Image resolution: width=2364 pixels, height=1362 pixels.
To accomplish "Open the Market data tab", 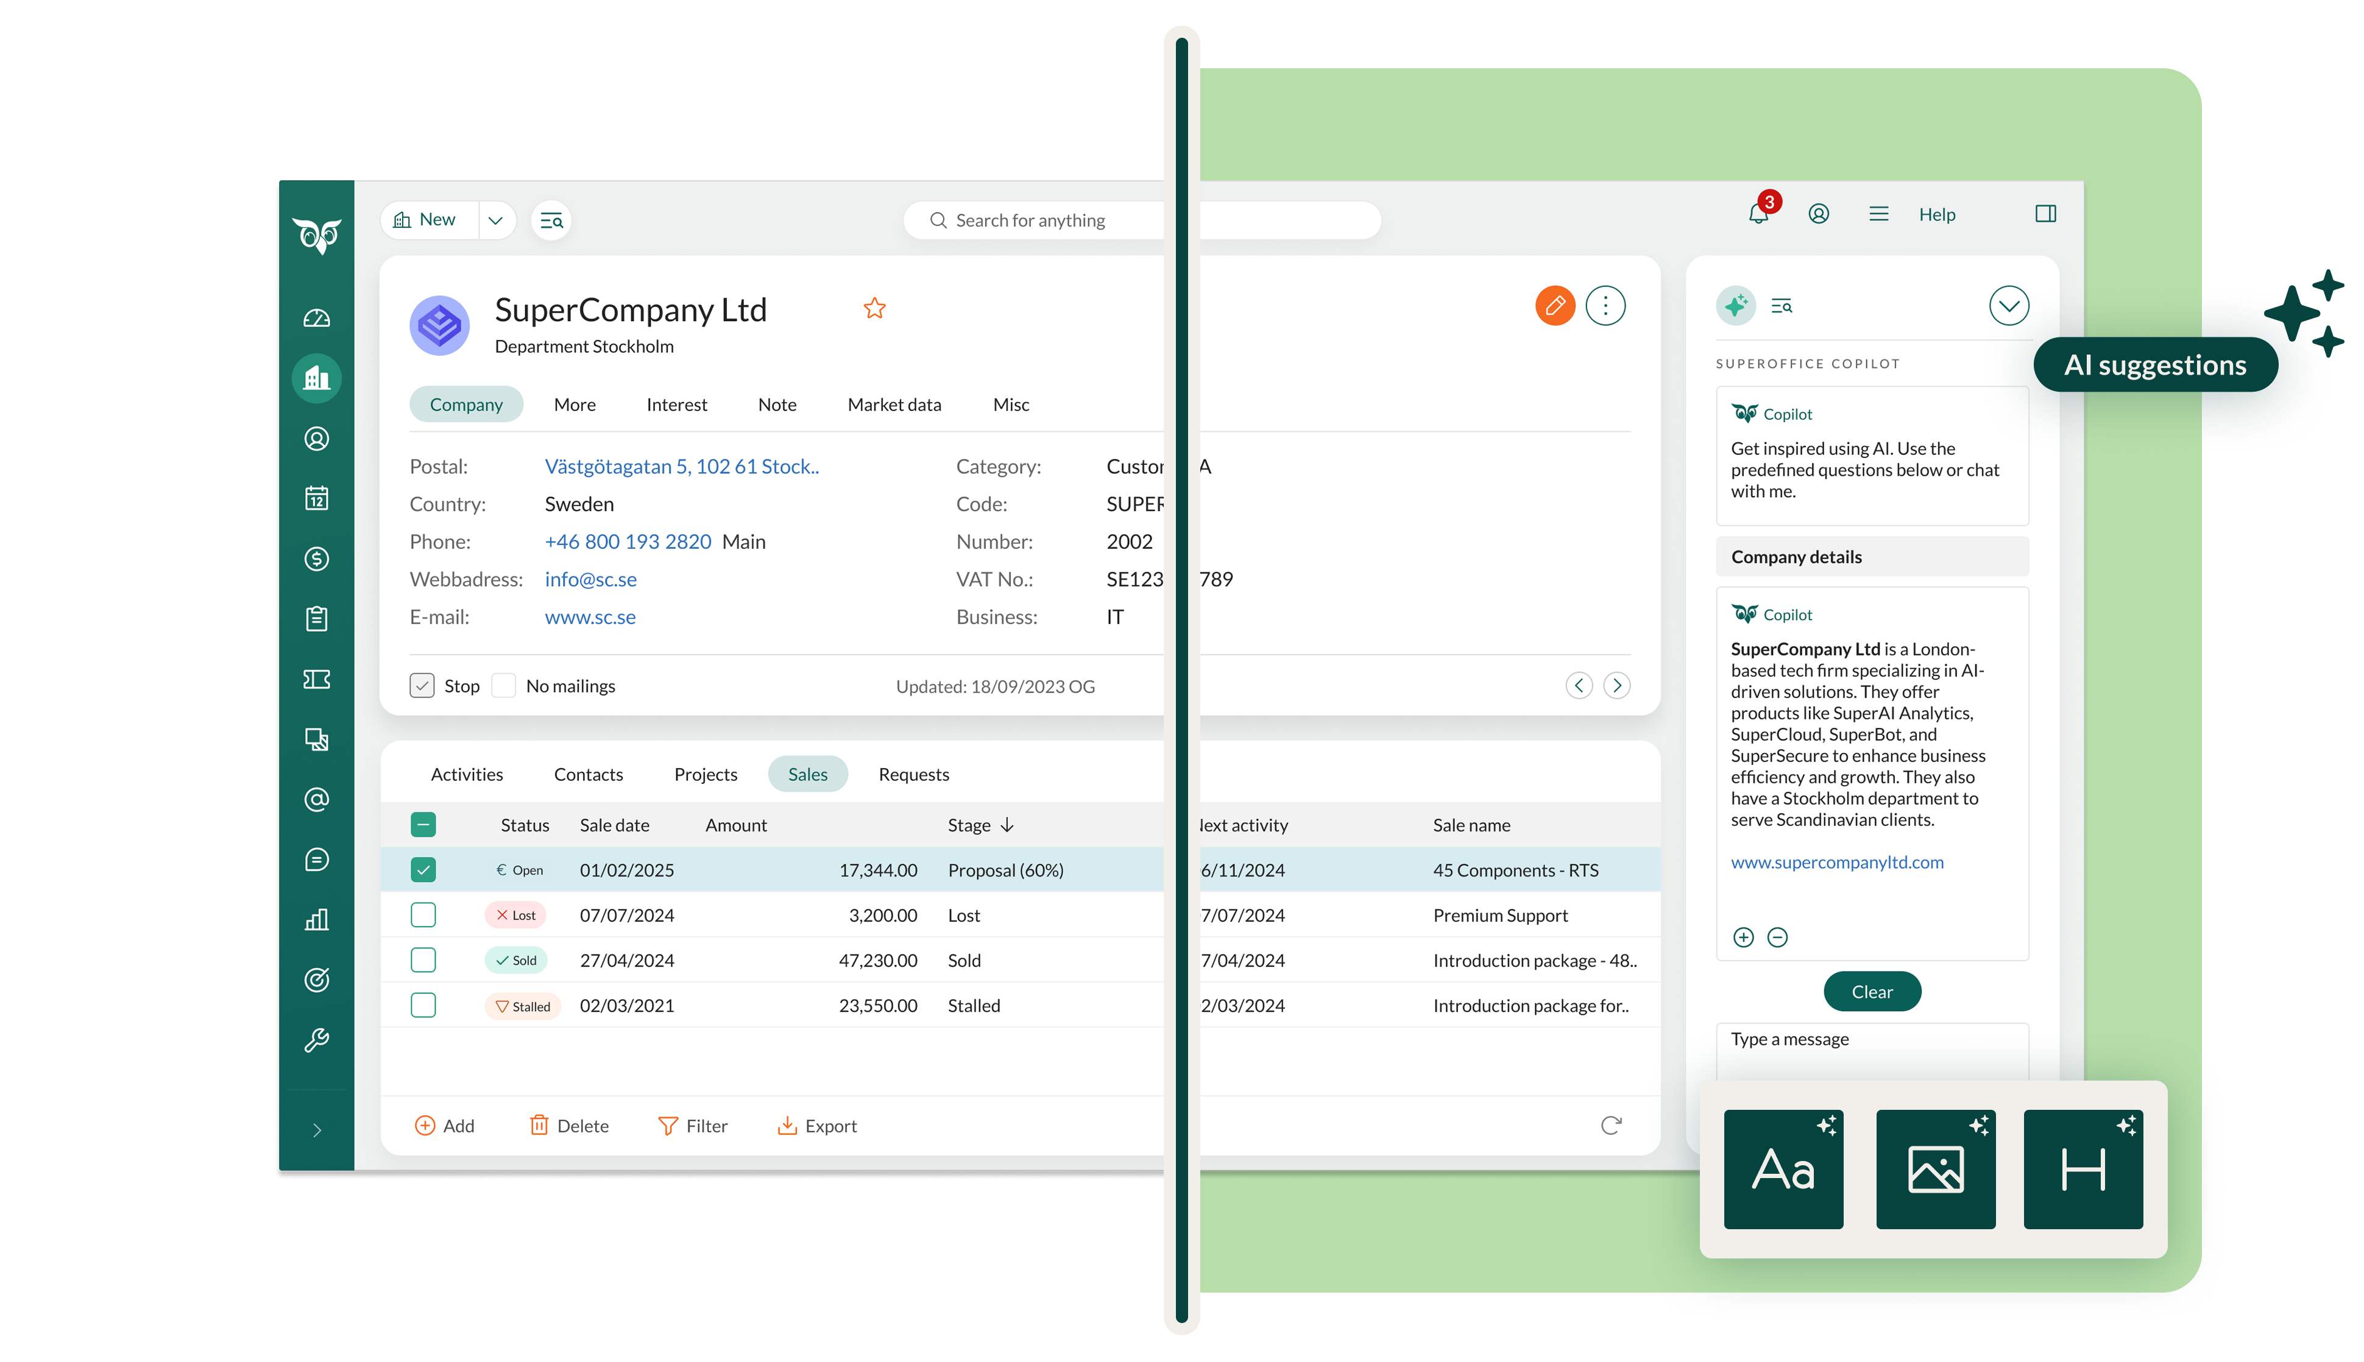I will coord(893,404).
